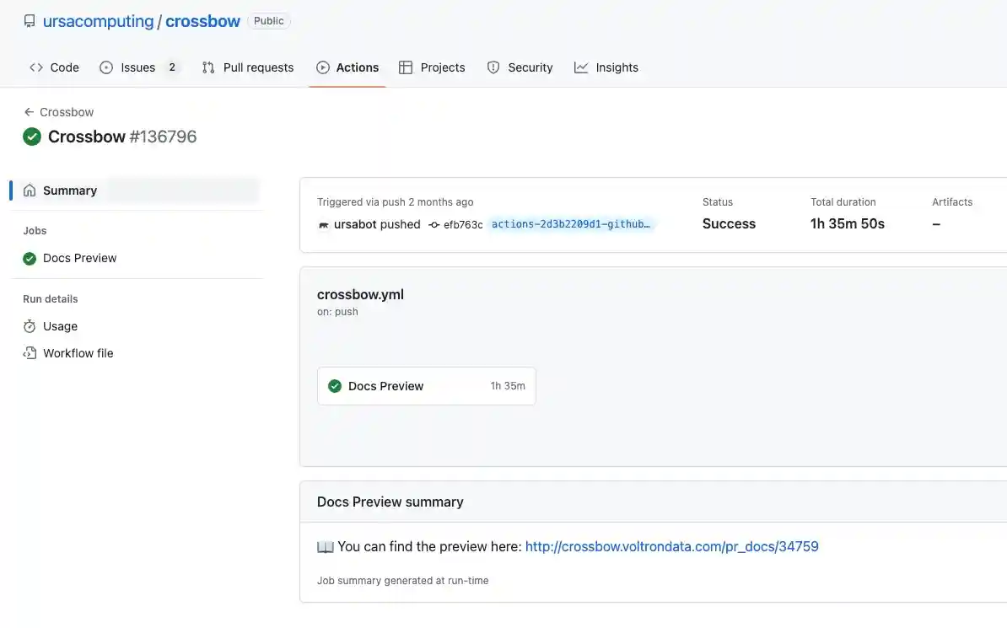Select Summary in the sidebar
This screenshot has height=628, width=1007.
click(69, 190)
